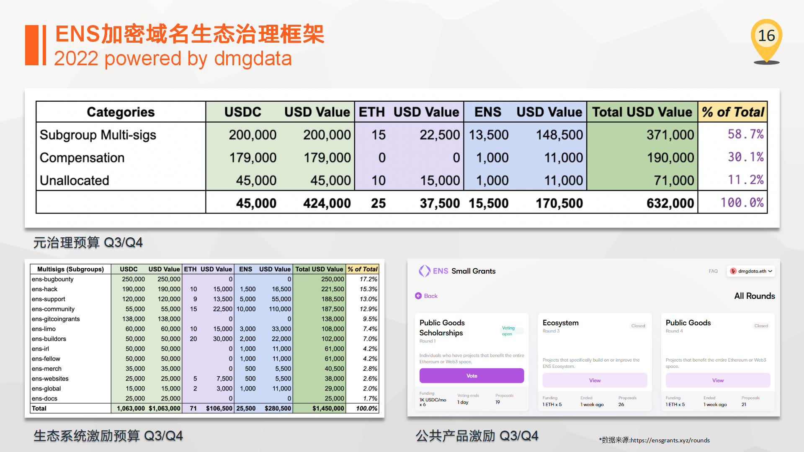The width and height of the screenshot is (804, 452).
Task: Open the dmgdata.eth account dropdown
Action: click(x=752, y=271)
